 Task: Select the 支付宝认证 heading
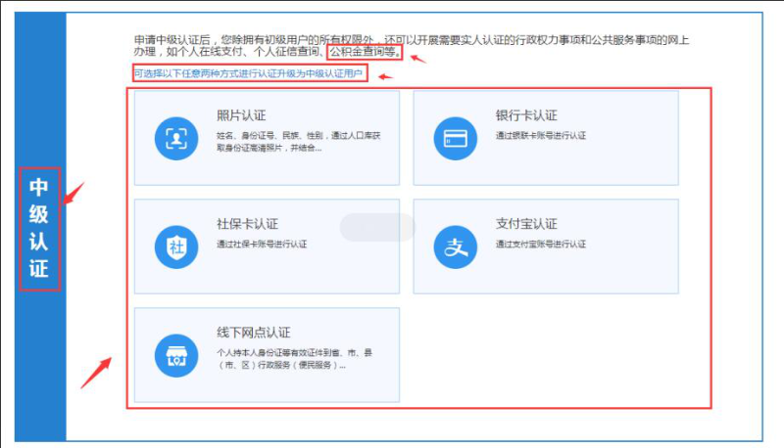[x=526, y=224]
